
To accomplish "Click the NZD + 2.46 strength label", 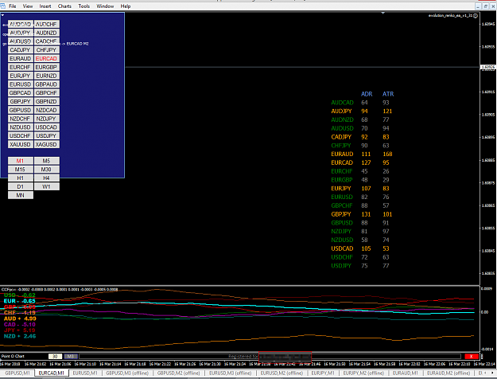I will click(20, 336).
